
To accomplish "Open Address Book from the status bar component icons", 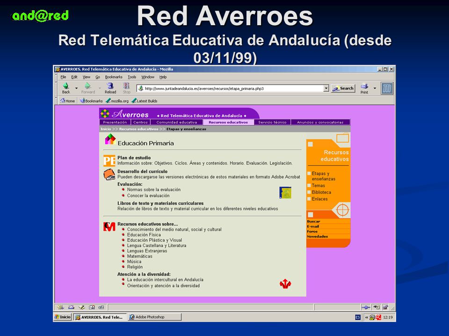I will coord(92,308).
